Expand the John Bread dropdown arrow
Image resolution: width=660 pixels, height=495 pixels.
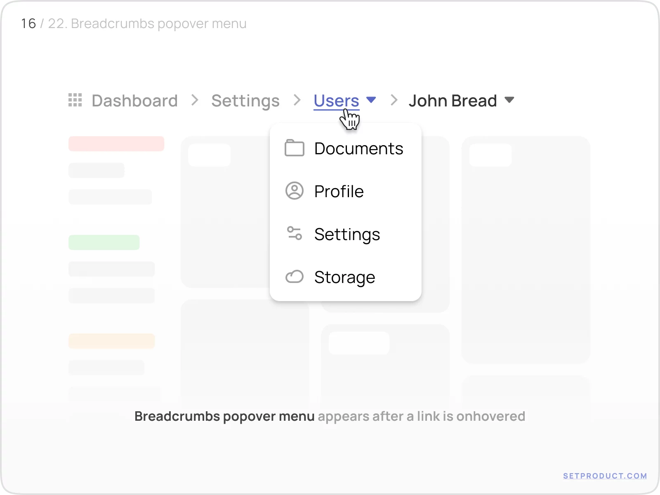pos(509,99)
